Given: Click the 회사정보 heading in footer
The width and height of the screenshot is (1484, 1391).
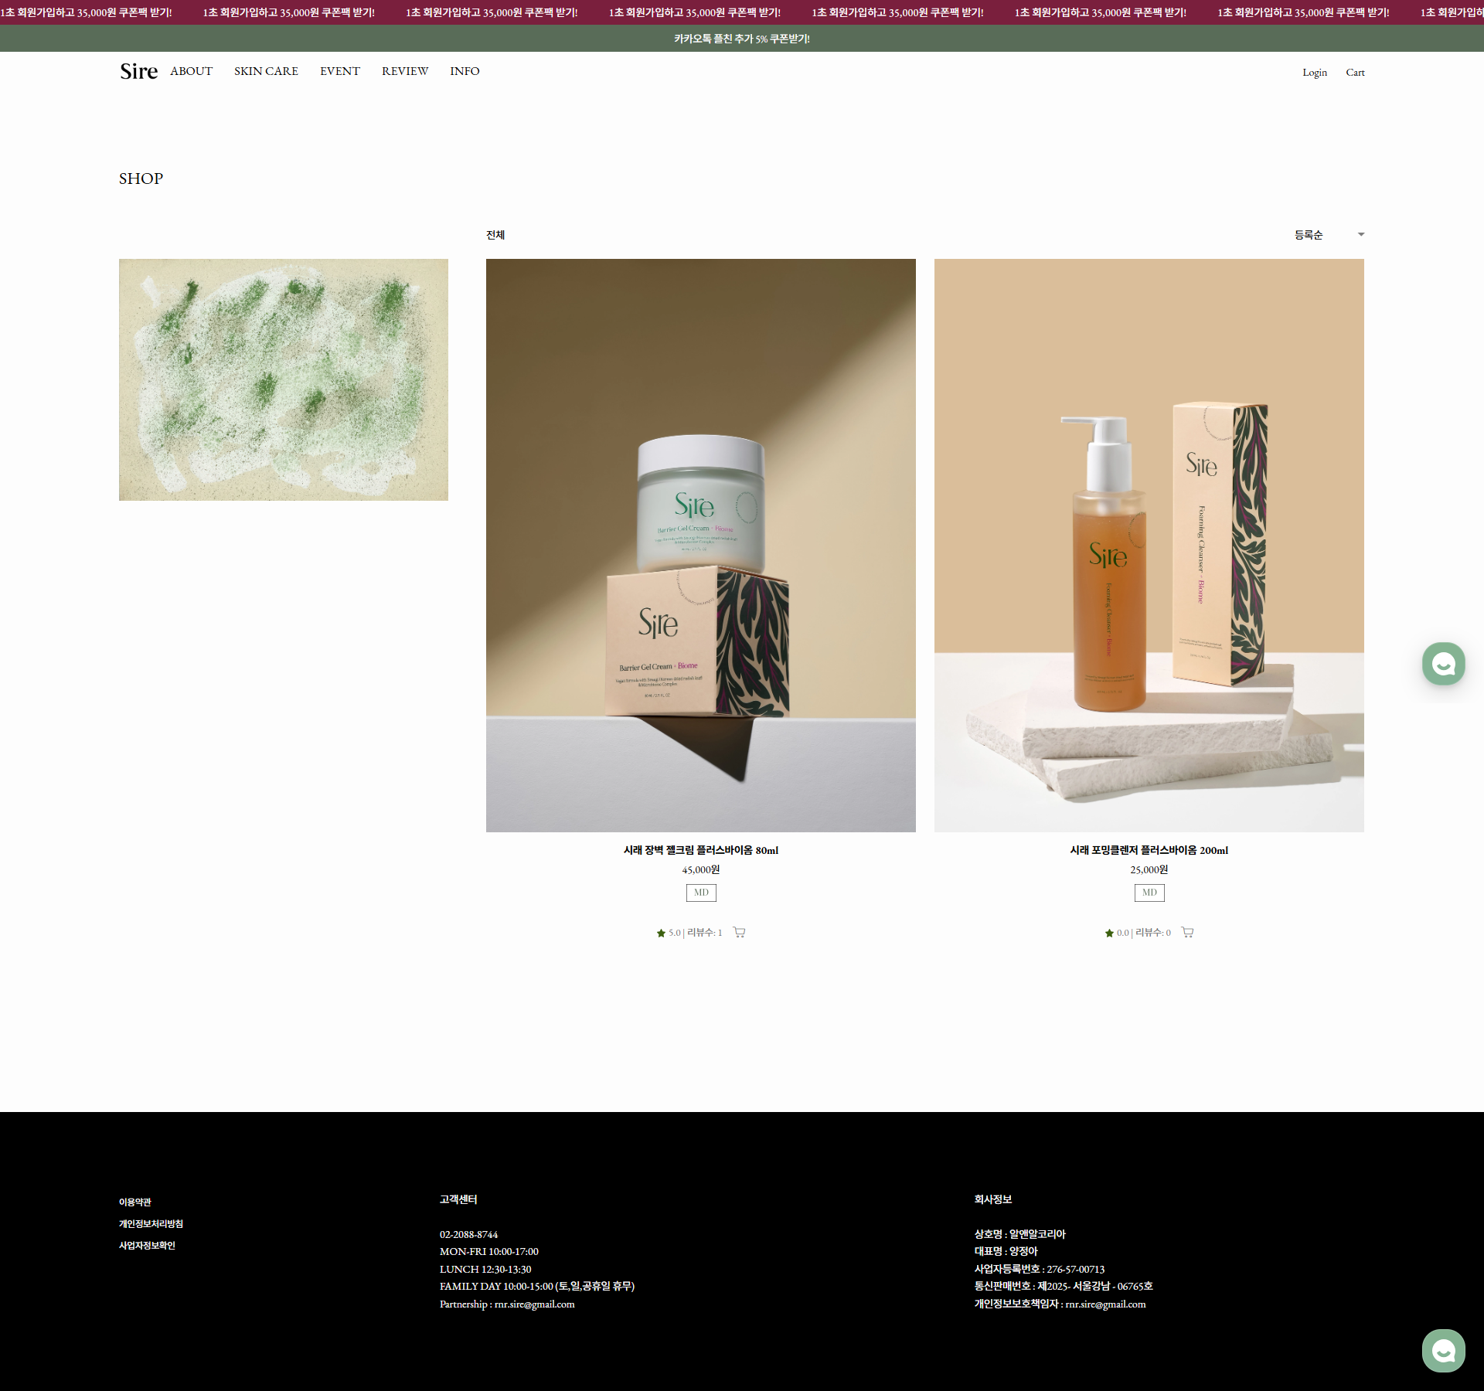Looking at the screenshot, I should pos(993,1200).
